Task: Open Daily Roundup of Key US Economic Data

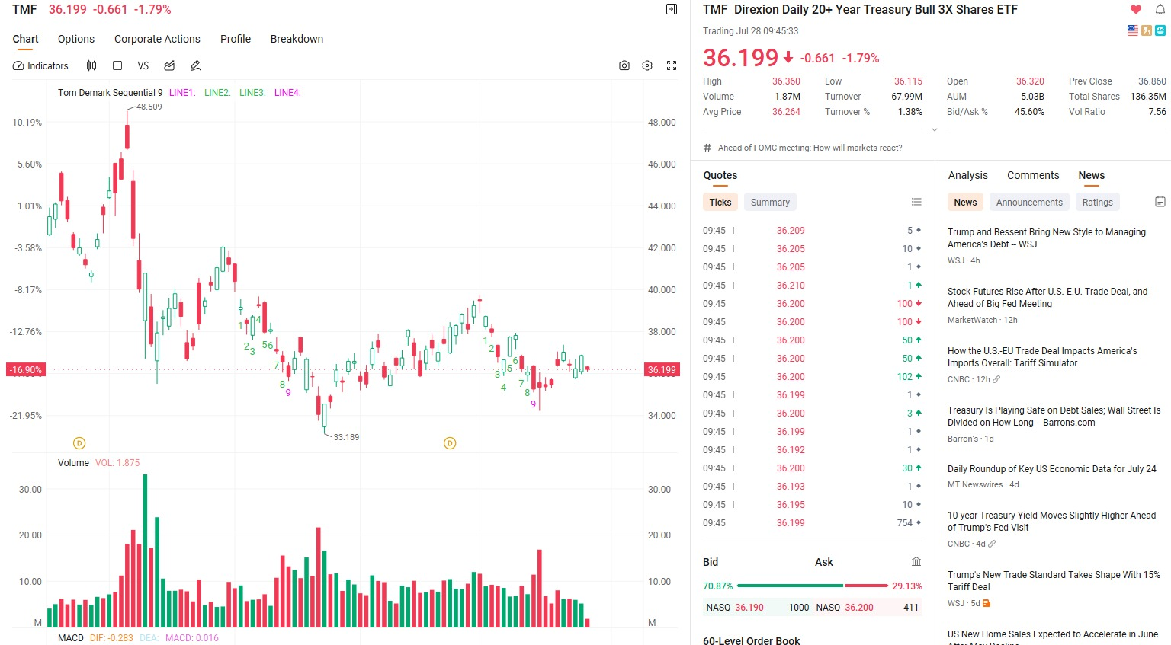Action: (x=1052, y=469)
